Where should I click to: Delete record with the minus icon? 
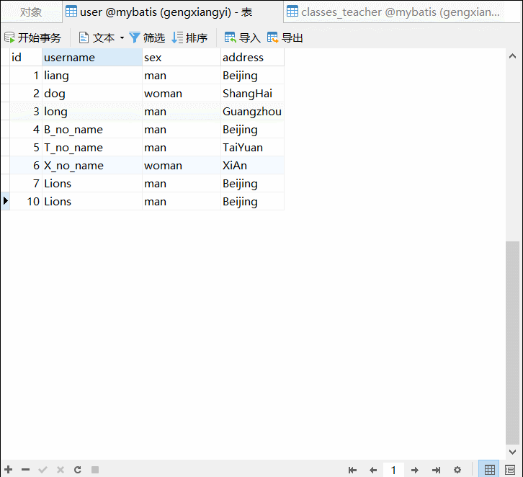(x=26, y=470)
